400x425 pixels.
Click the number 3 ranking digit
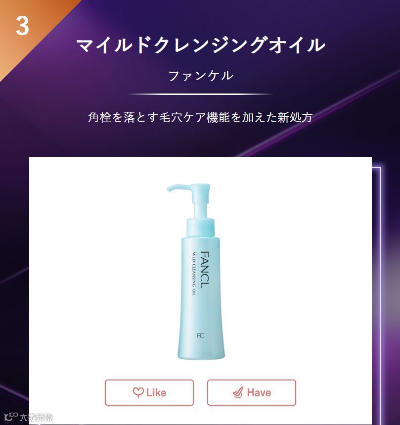22,26
